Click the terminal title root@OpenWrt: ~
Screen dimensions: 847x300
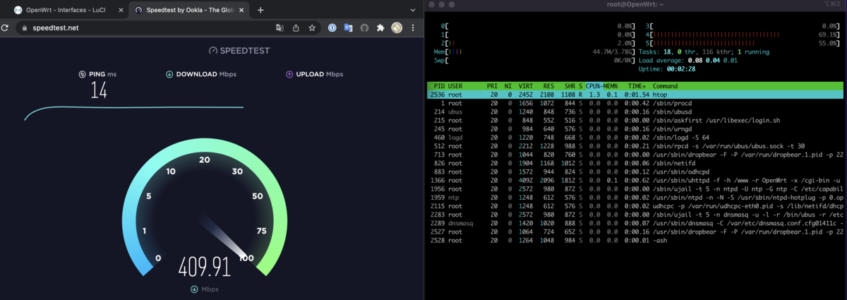[x=634, y=4]
